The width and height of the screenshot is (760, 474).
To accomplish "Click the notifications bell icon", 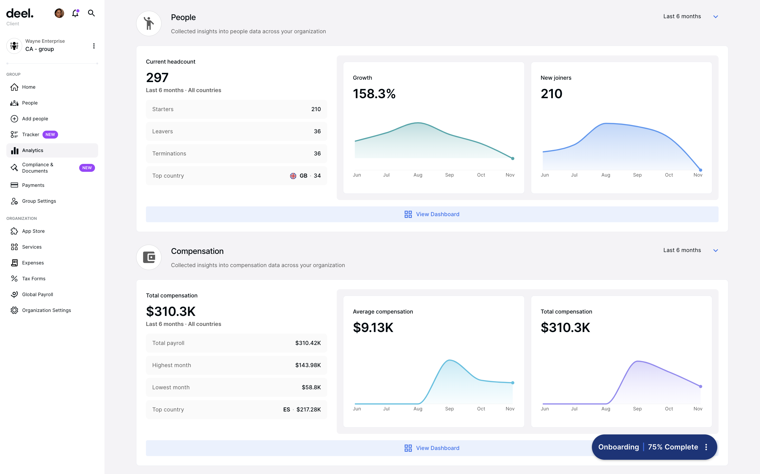I will point(75,13).
